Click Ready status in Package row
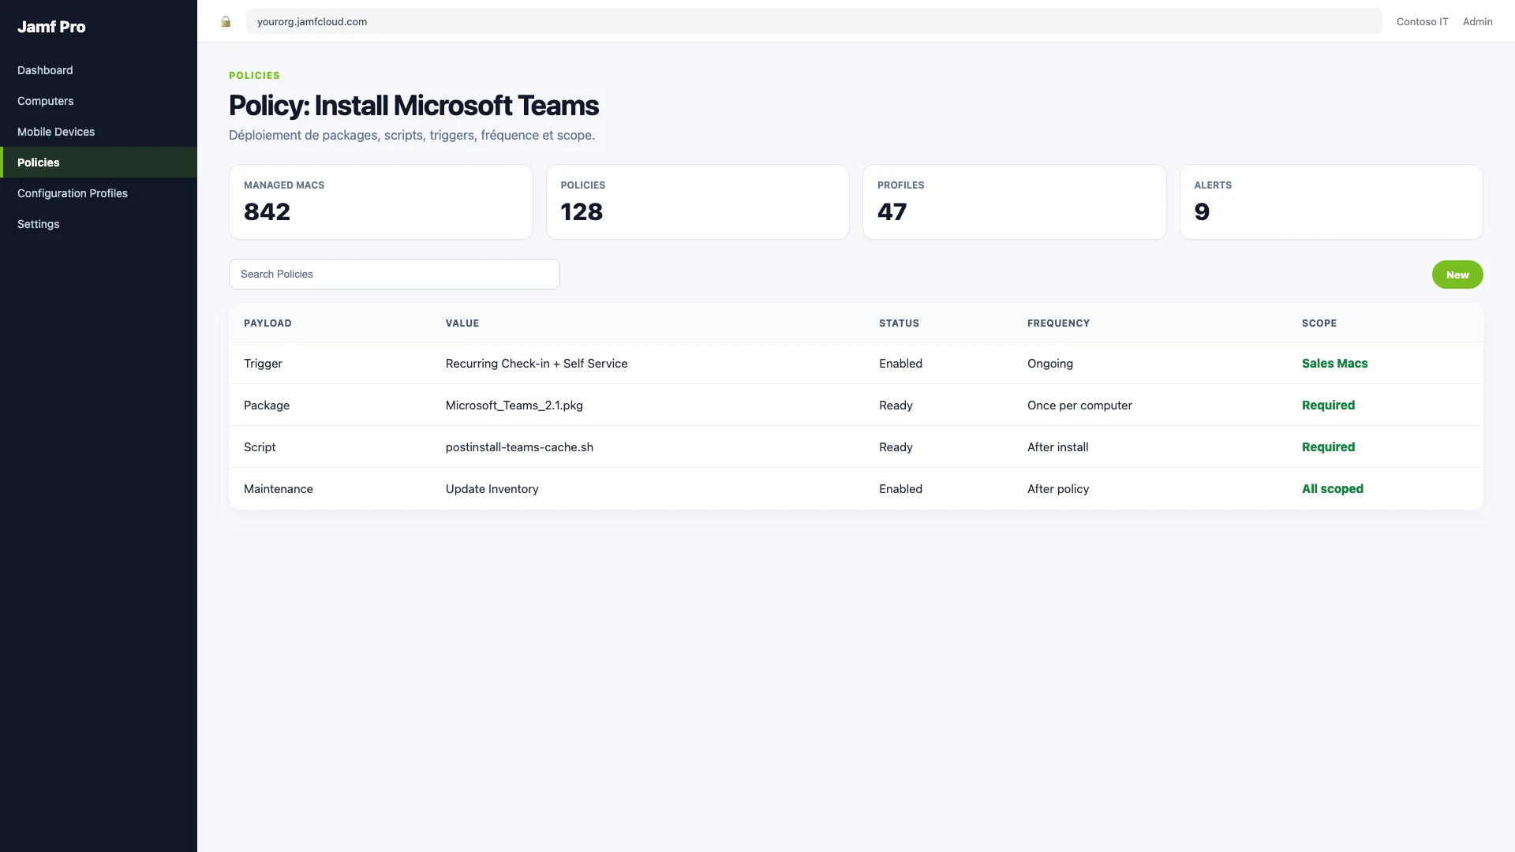 [896, 405]
